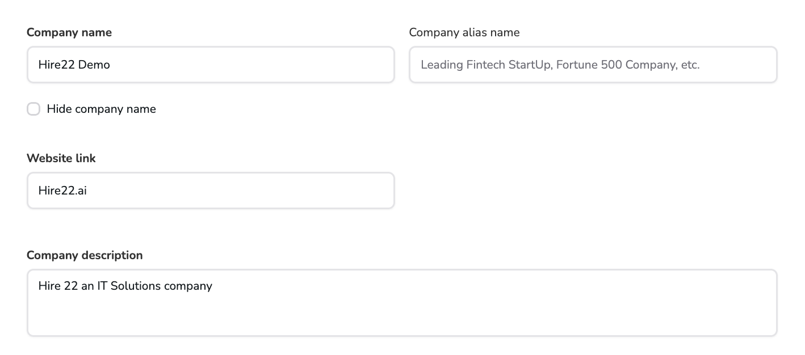Click the 'Website link' field label
This screenshot has width=805, height=355.
(x=61, y=158)
